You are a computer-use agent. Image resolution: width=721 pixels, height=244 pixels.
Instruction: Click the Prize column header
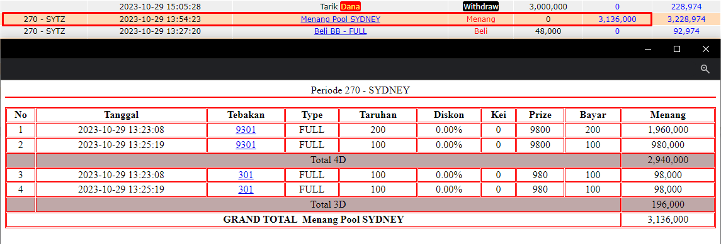coord(540,115)
